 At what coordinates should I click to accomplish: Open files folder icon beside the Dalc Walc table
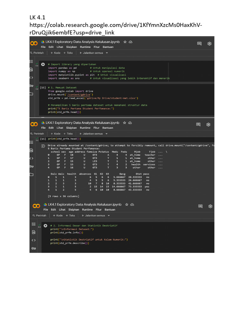click(x=31, y=174)
